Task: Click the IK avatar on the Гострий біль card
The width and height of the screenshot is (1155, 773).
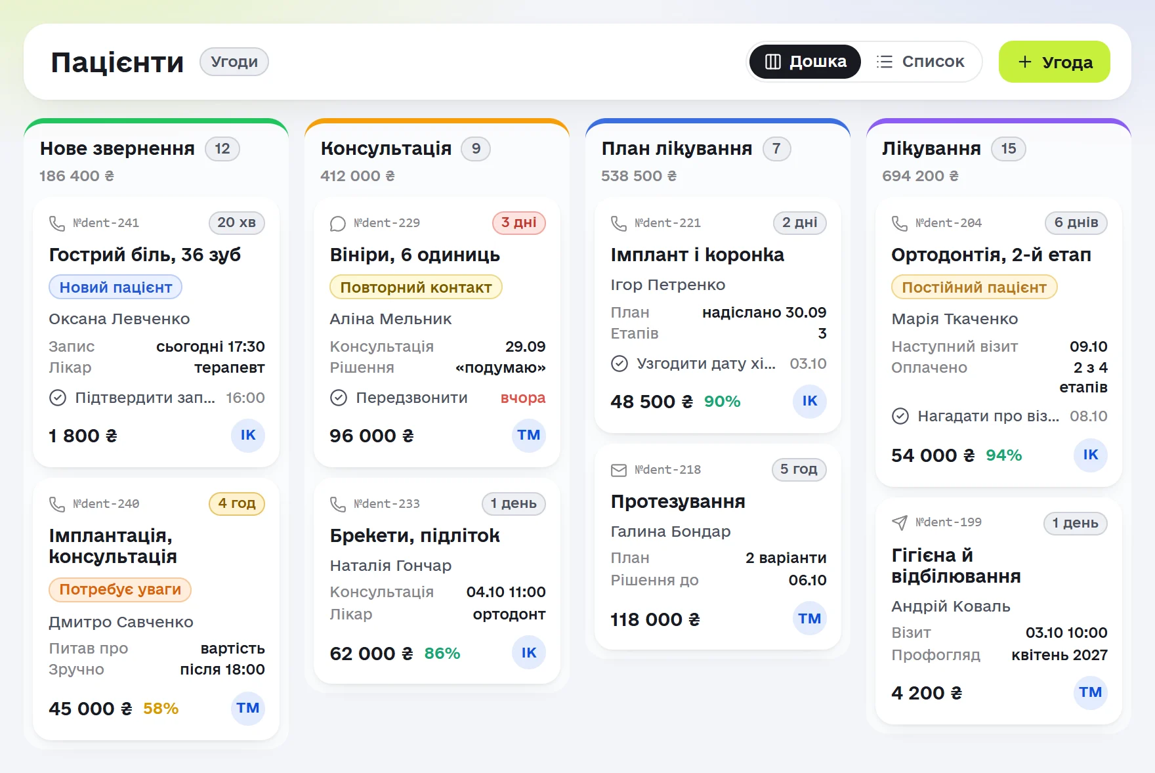Action: [x=248, y=435]
